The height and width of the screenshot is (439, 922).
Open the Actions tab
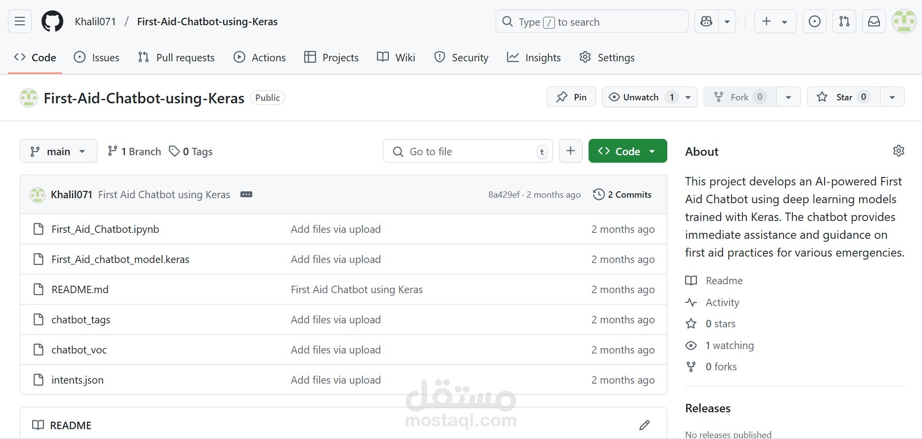tap(260, 57)
